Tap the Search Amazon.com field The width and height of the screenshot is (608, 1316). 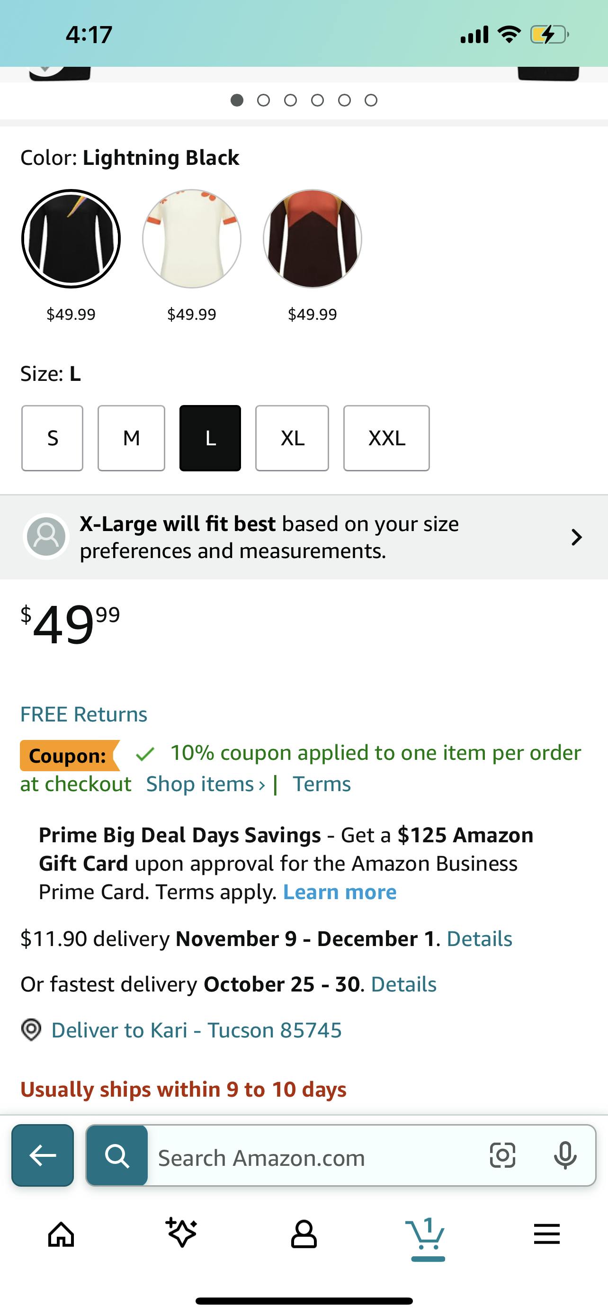tap(316, 1158)
